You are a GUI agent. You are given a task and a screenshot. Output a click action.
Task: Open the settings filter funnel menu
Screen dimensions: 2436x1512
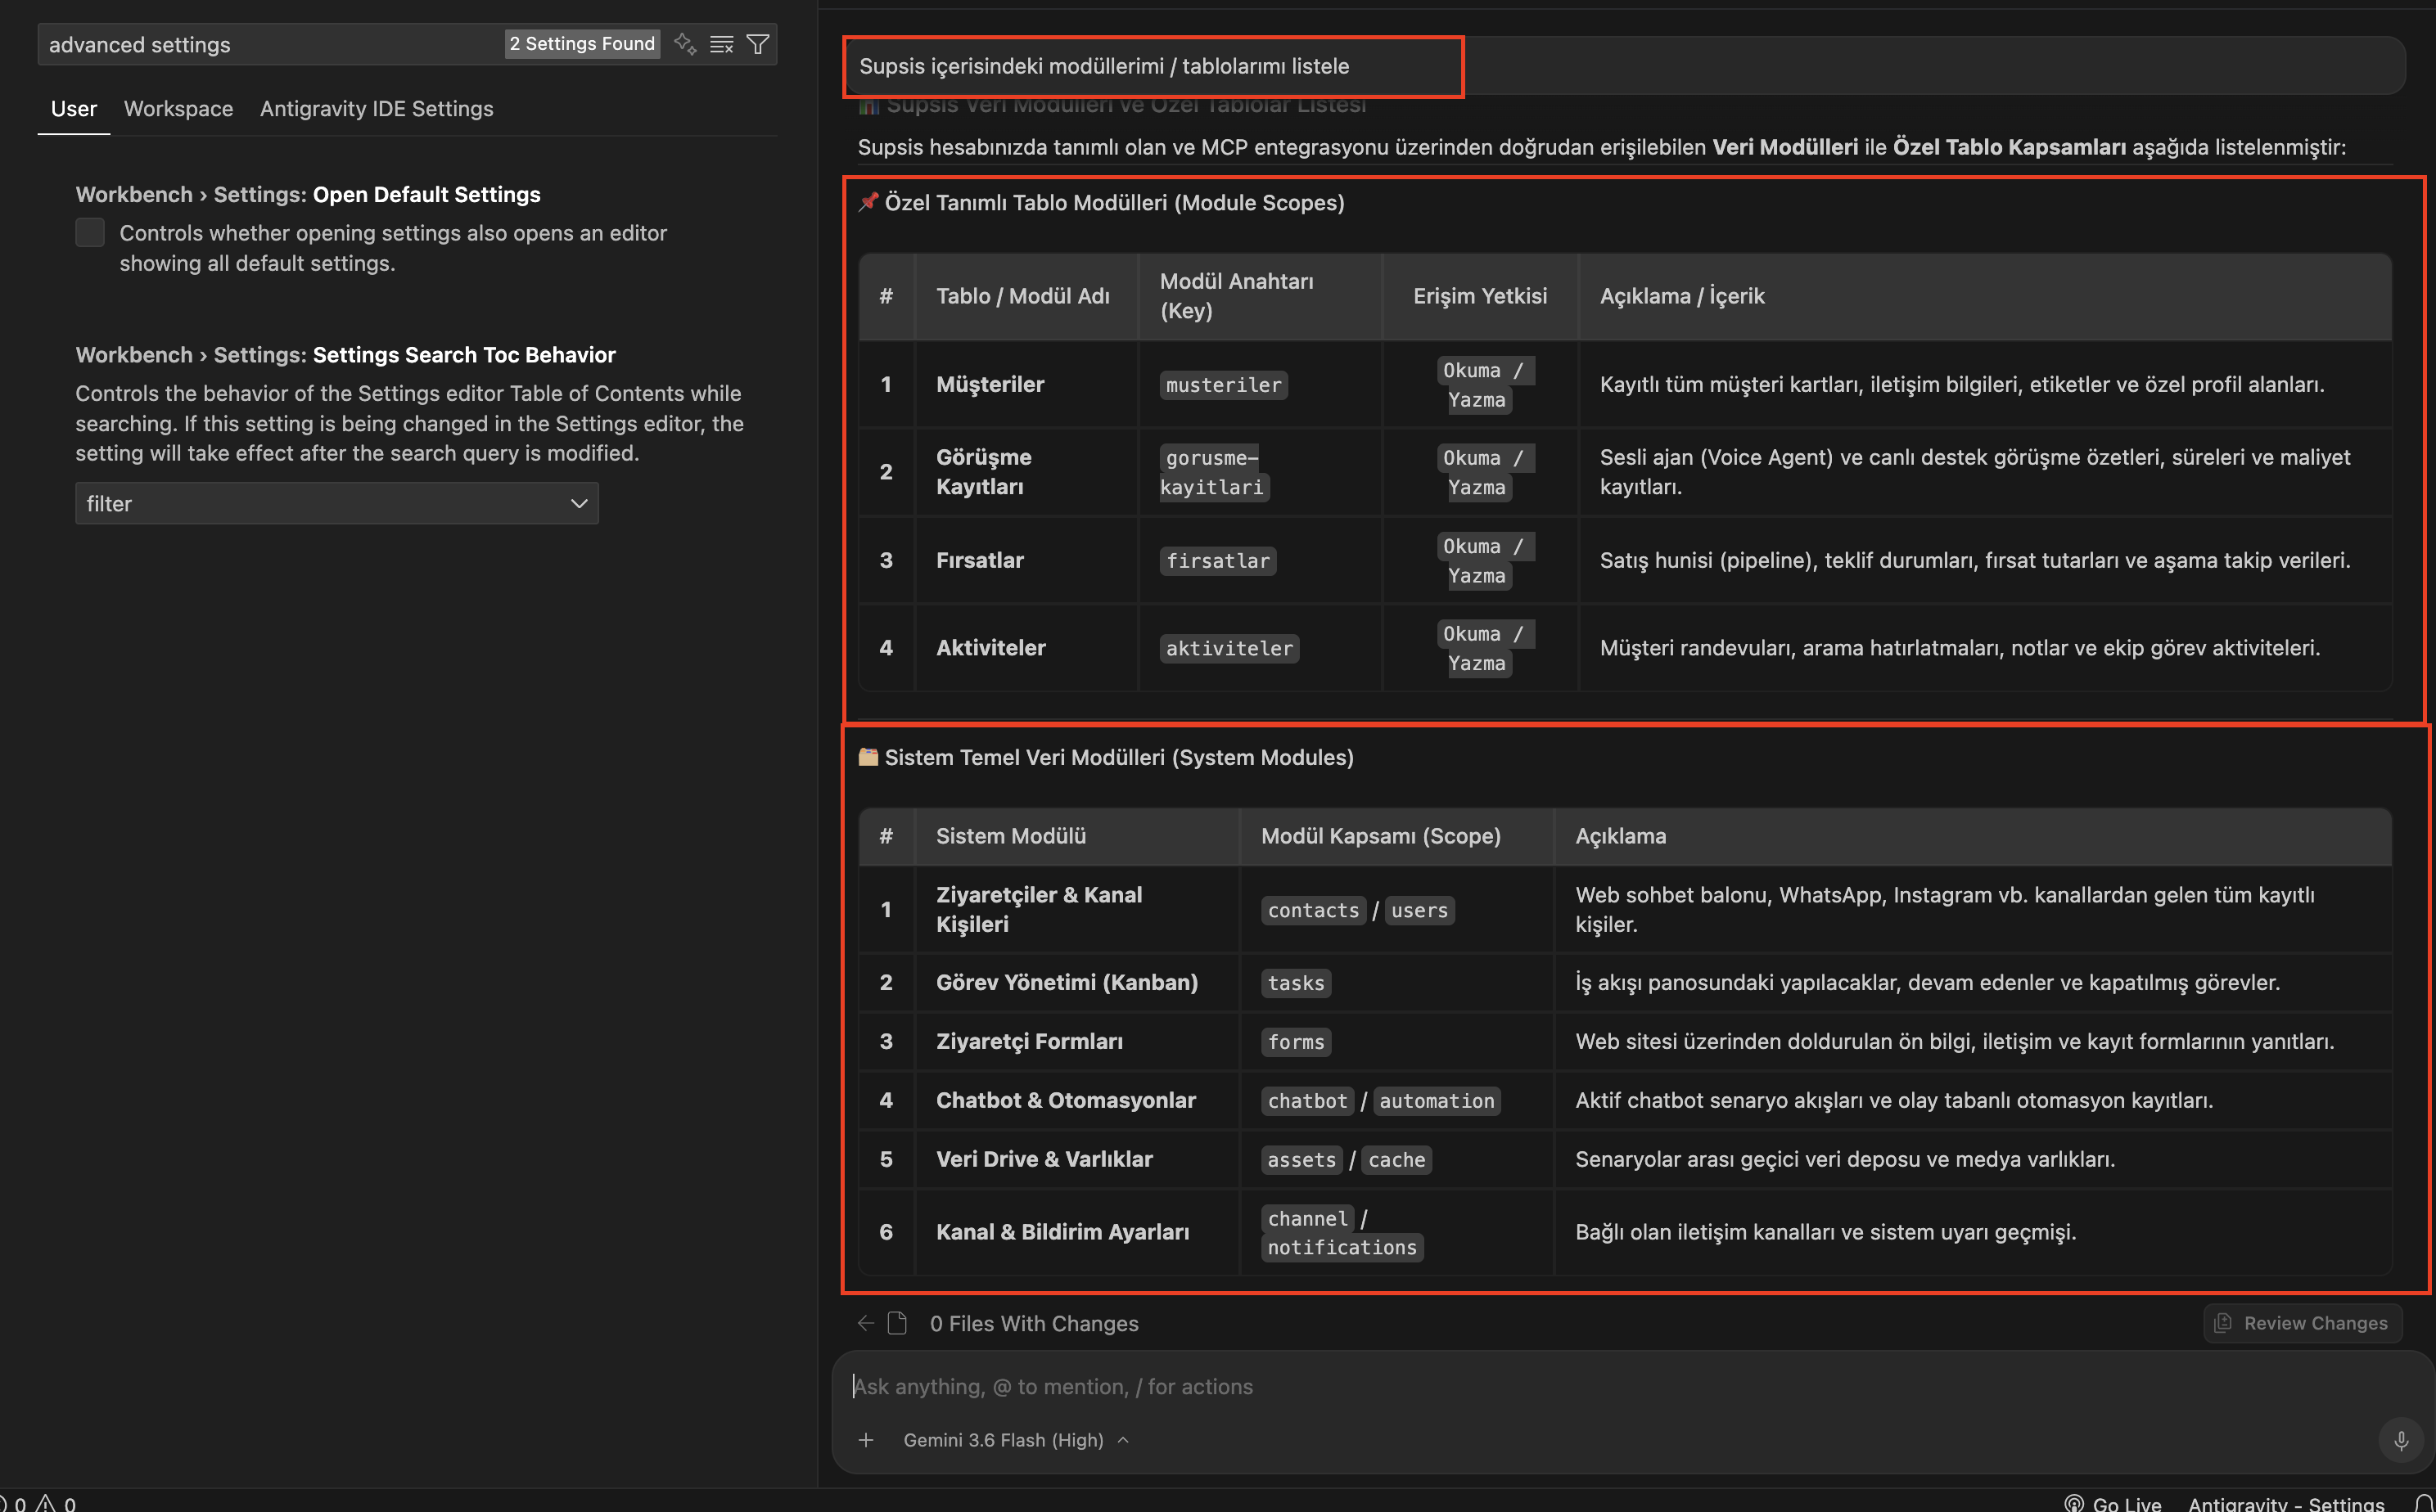pyautogui.click(x=758, y=44)
